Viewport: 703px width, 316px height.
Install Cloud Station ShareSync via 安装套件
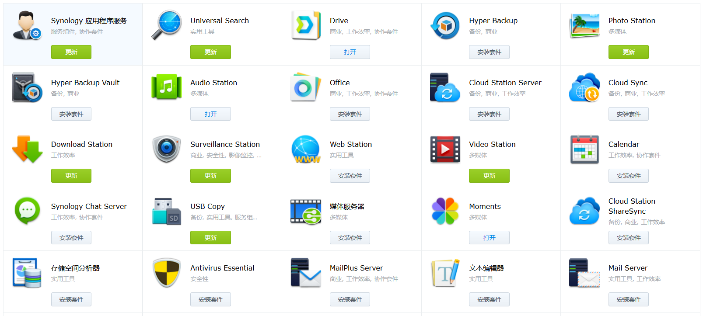pos(629,238)
